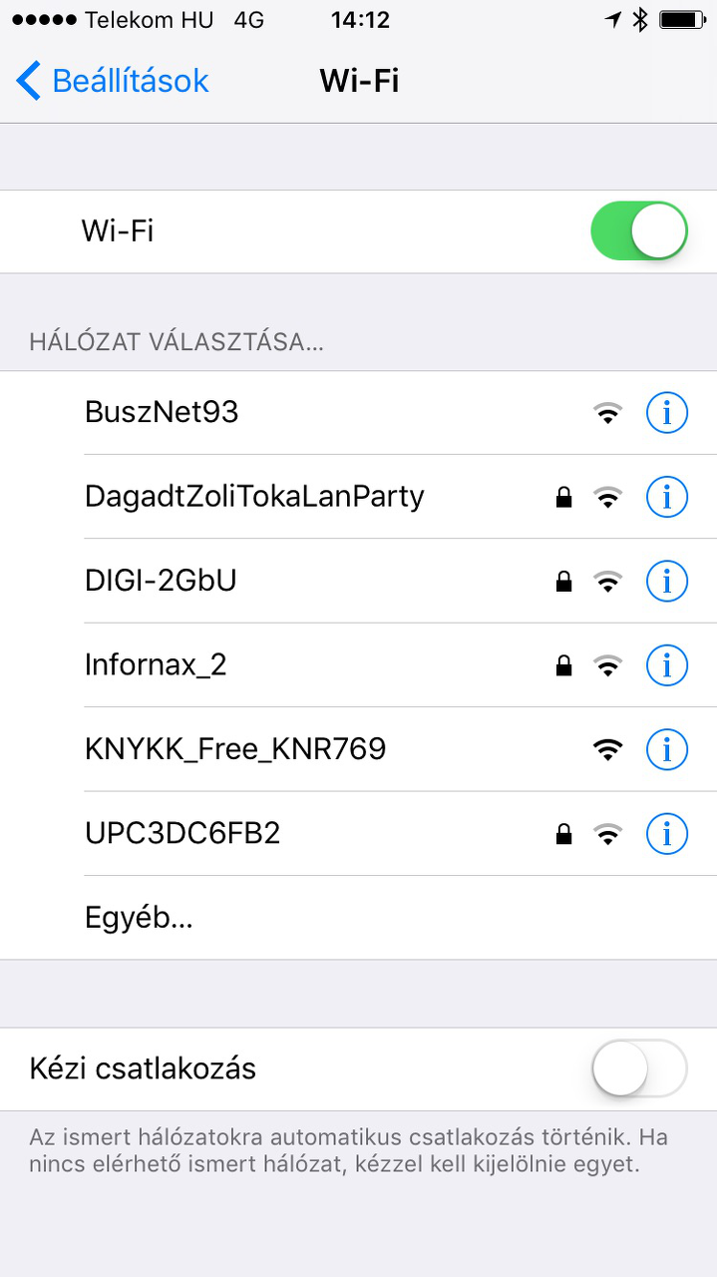Tap back chevron to Beállítások
The image size is (717, 1277).
click(29, 80)
